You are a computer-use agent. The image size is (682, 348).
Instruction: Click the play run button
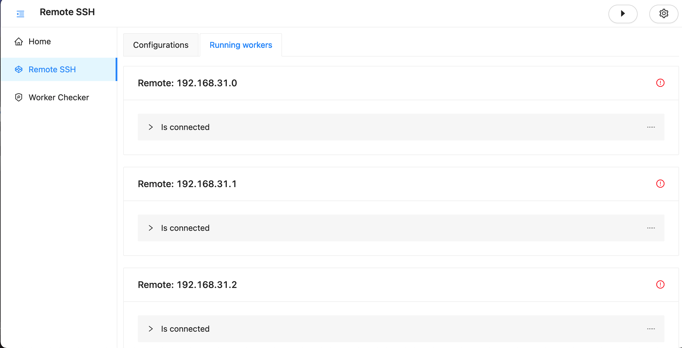pyautogui.click(x=622, y=14)
